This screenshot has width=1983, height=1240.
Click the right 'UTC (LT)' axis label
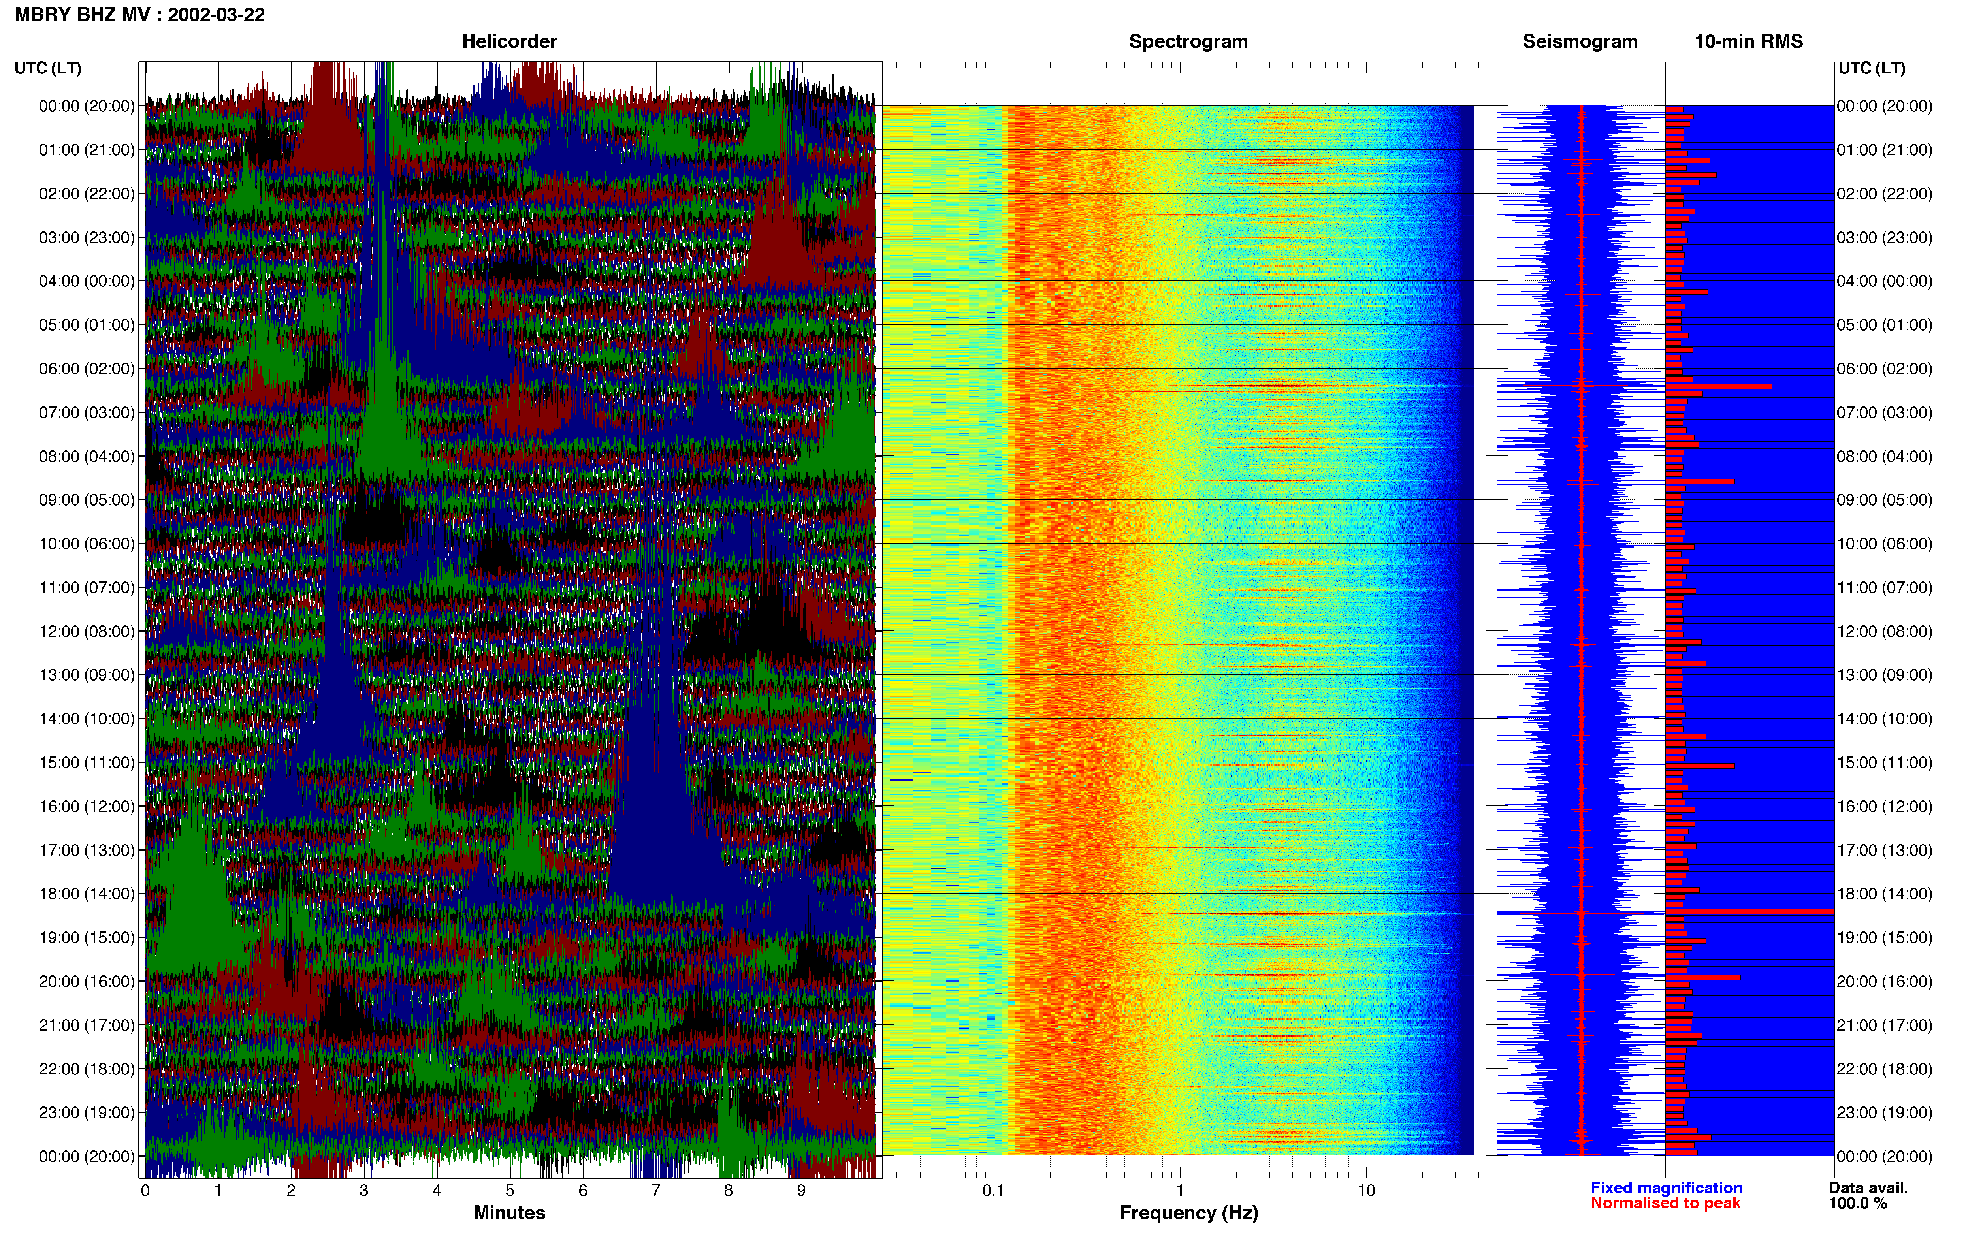(1872, 68)
